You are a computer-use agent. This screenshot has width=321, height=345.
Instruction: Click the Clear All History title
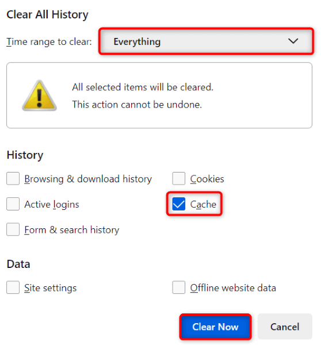(x=47, y=15)
